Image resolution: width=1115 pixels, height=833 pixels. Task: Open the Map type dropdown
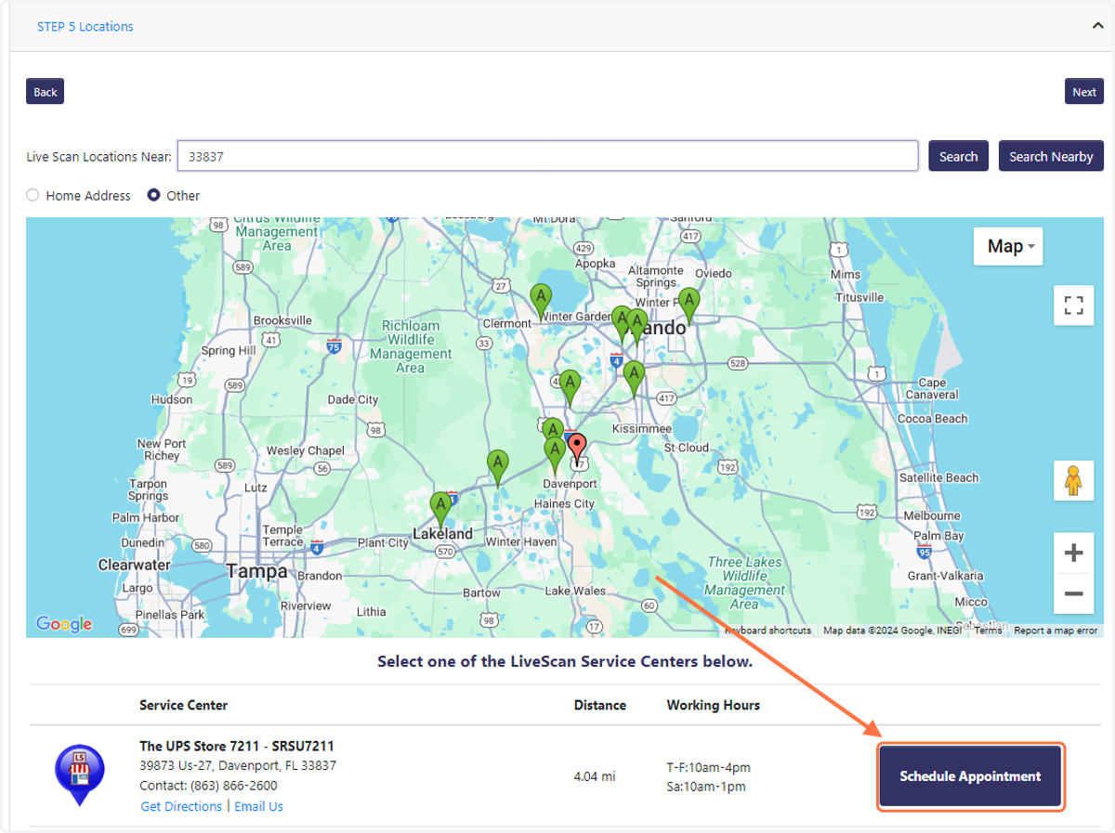point(1008,246)
